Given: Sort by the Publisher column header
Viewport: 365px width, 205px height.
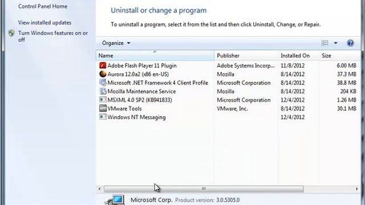Looking at the screenshot, I should 246,56.
